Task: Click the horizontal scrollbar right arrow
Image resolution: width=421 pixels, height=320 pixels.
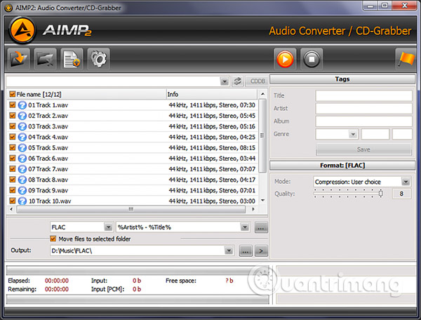Action: click(253, 209)
